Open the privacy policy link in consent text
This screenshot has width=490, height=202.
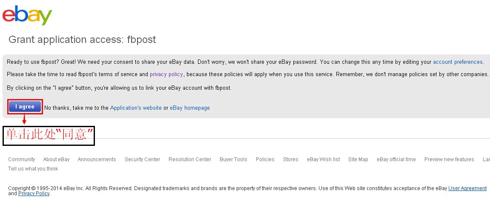coord(166,74)
